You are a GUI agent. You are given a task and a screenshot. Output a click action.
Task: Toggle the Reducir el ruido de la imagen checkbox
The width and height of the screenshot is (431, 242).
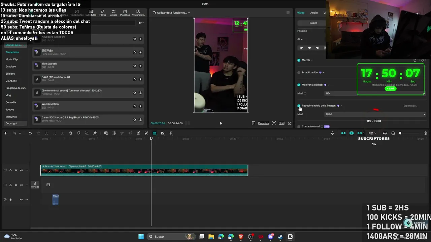[299, 106]
